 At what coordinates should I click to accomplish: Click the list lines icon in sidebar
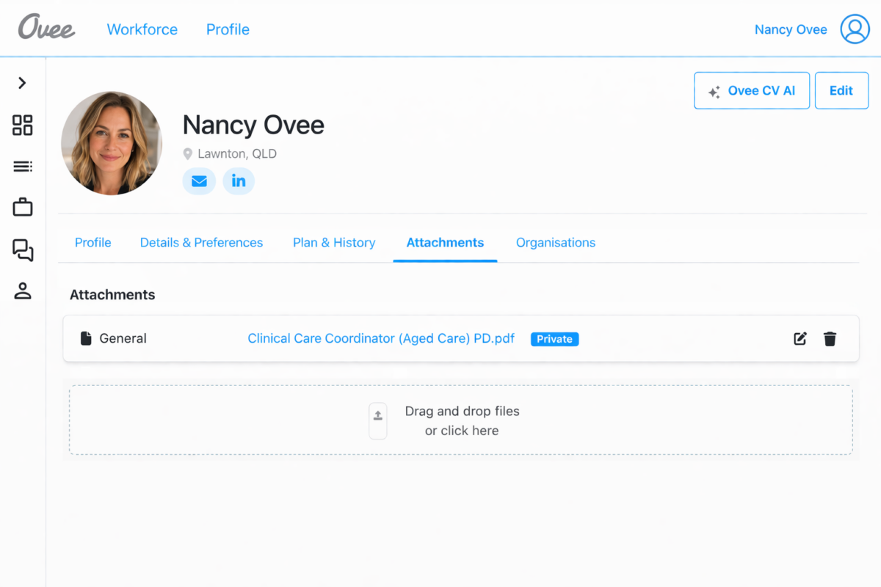(23, 167)
